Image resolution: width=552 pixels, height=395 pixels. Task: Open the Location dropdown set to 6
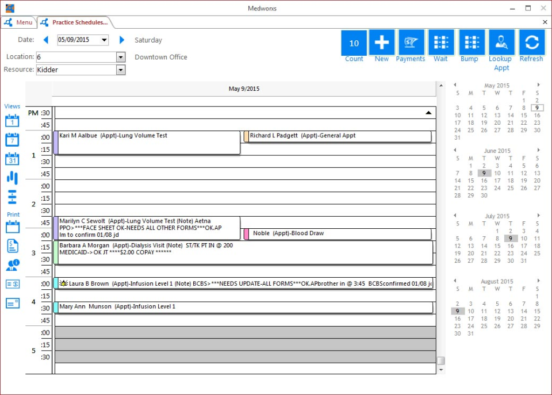[120, 57]
